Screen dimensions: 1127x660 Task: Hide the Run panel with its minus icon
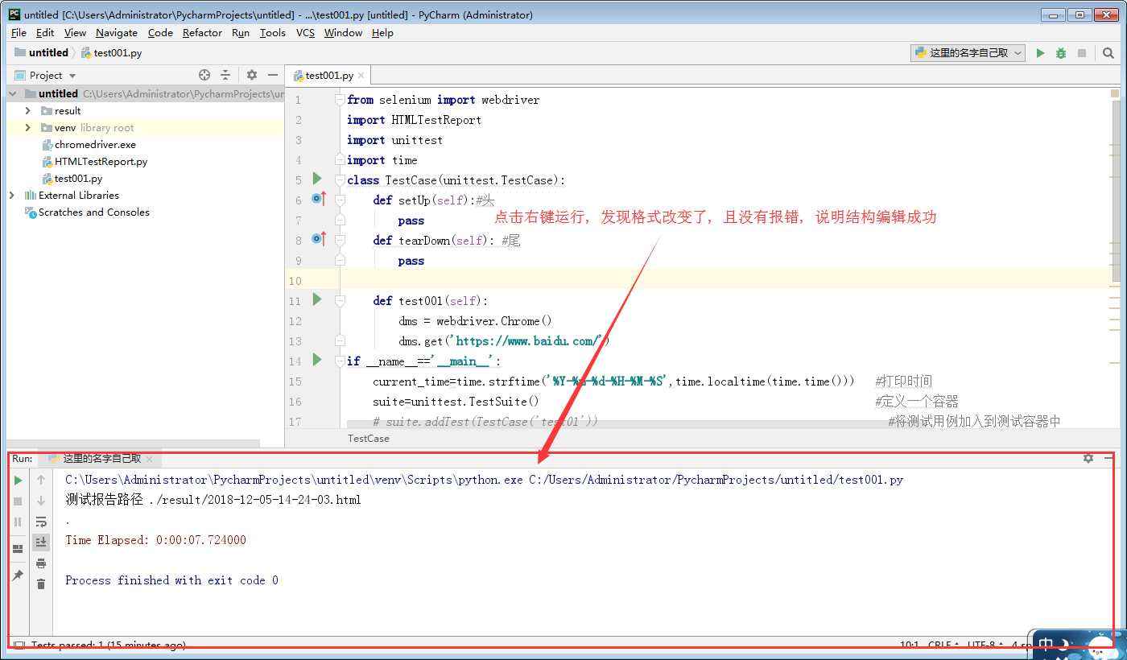coord(1108,458)
